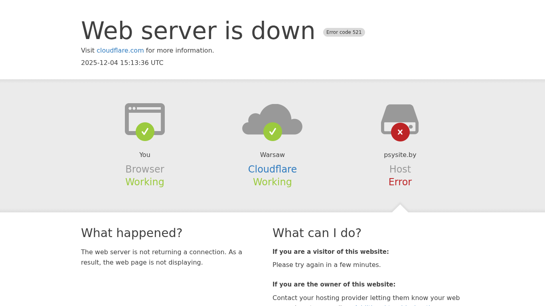Click the Error code 521 badge
The height and width of the screenshot is (306, 545).
pos(344,32)
